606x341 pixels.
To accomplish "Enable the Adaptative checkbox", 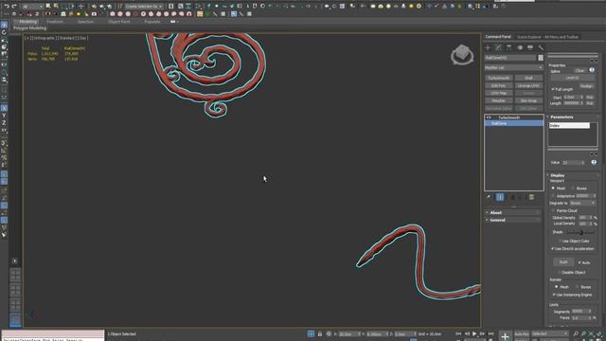I will pyautogui.click(x=553, y=196).
